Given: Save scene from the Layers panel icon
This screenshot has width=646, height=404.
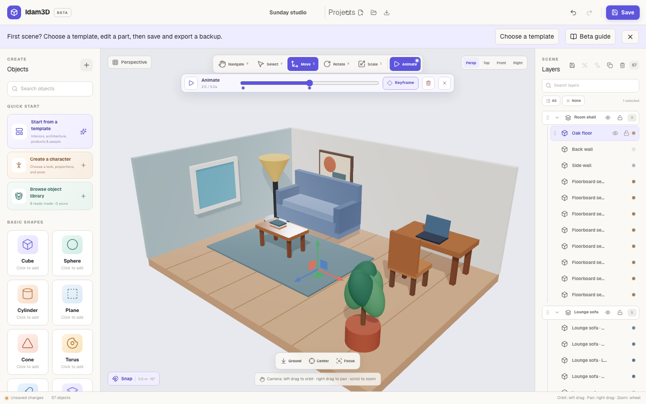Looking at the screenshot, I should tap(572, 65).
